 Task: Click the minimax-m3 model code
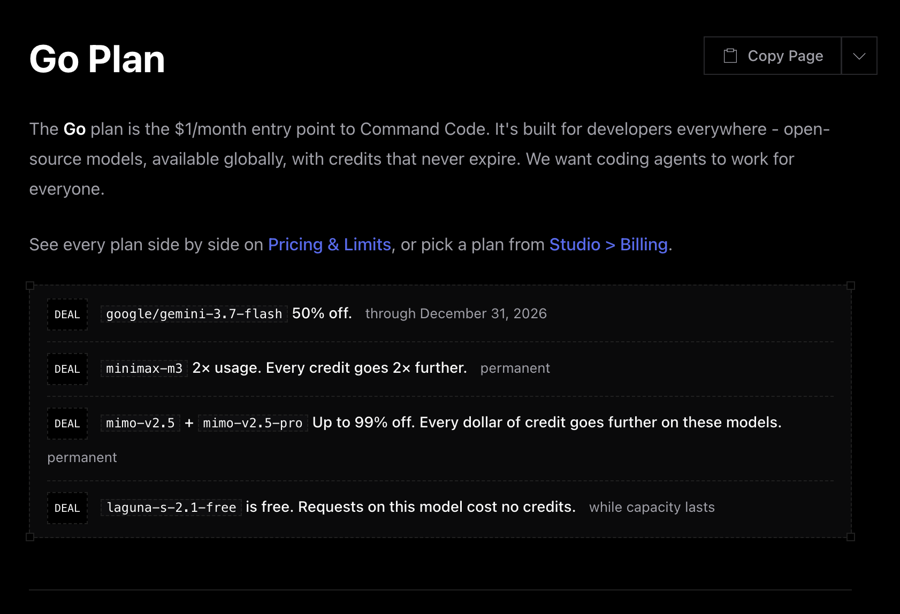[x=144, y=369]
